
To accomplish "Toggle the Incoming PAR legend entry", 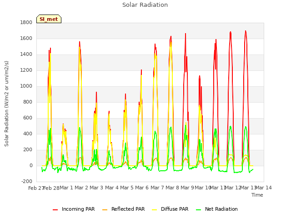I will tap(74, 209).
